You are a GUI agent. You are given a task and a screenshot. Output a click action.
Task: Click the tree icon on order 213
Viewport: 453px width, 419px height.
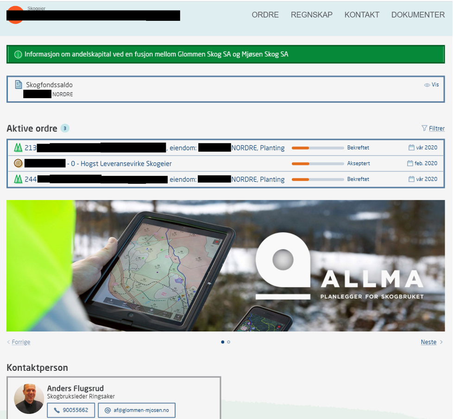[x=18, y=148]
